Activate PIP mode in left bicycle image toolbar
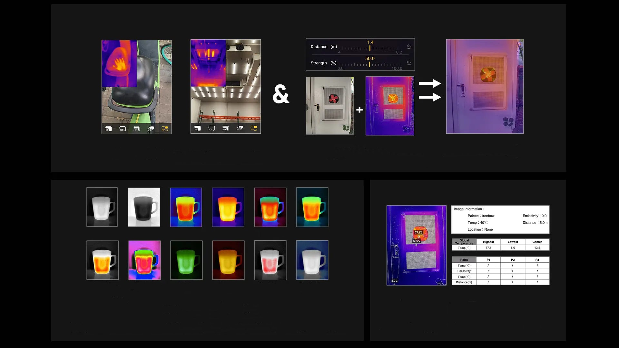619x348 pixels. [165, 129]
